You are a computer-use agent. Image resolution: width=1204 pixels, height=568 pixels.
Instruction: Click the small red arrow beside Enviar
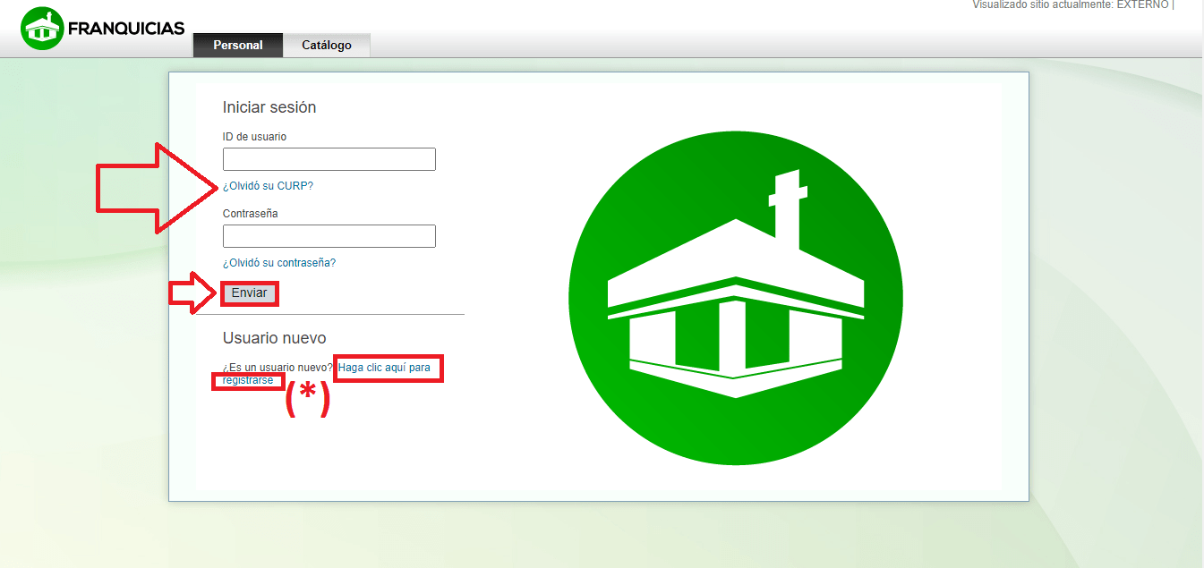click(192, 294)
